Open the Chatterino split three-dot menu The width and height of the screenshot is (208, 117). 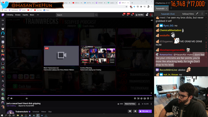(x=202, y=14)
